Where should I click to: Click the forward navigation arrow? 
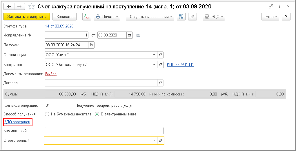click(x=19, y=6)
